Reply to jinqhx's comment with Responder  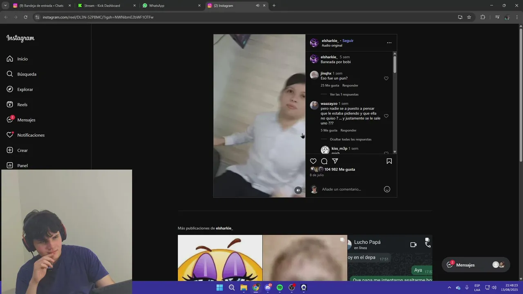point(350,85)
